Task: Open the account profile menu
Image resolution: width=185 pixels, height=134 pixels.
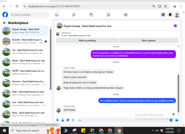Action: coord(177,15)
